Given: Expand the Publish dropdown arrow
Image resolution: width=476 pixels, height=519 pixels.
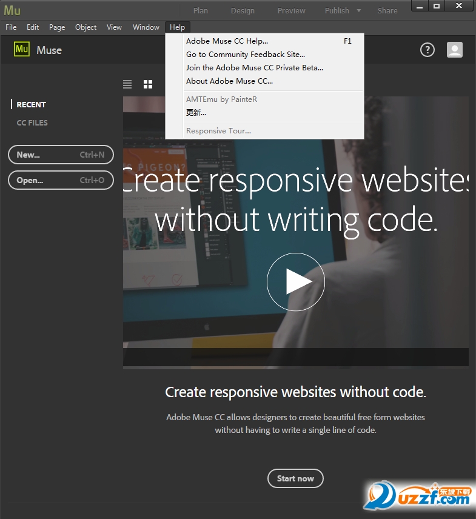Looking at the screenshot, I should click(x=358, y=10).
